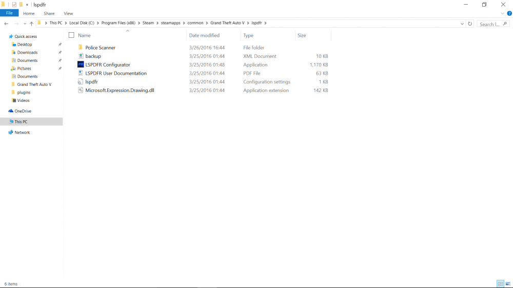Select This PC in navigation pane
Image resolution: width=513 pixels, height=288 pixels.
tap(31, 122)
